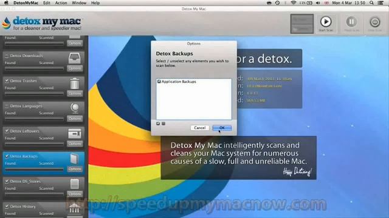This screenshot has width=389, height=218.
Task: Click Cancel in the Options dialog
Action: tap(200, 128)
